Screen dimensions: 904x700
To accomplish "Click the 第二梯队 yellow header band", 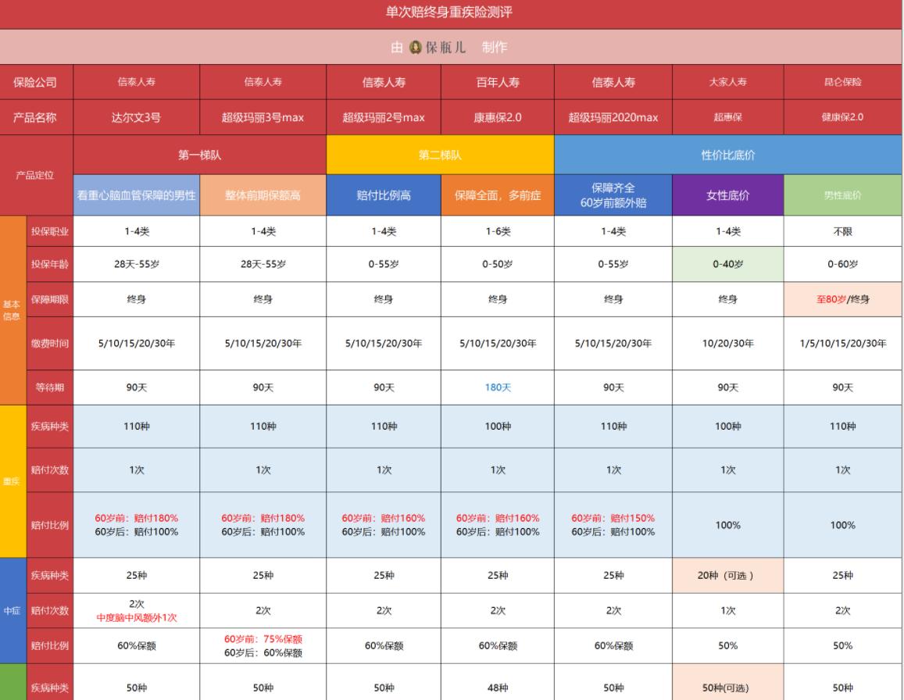I will (x=440, y=154).
